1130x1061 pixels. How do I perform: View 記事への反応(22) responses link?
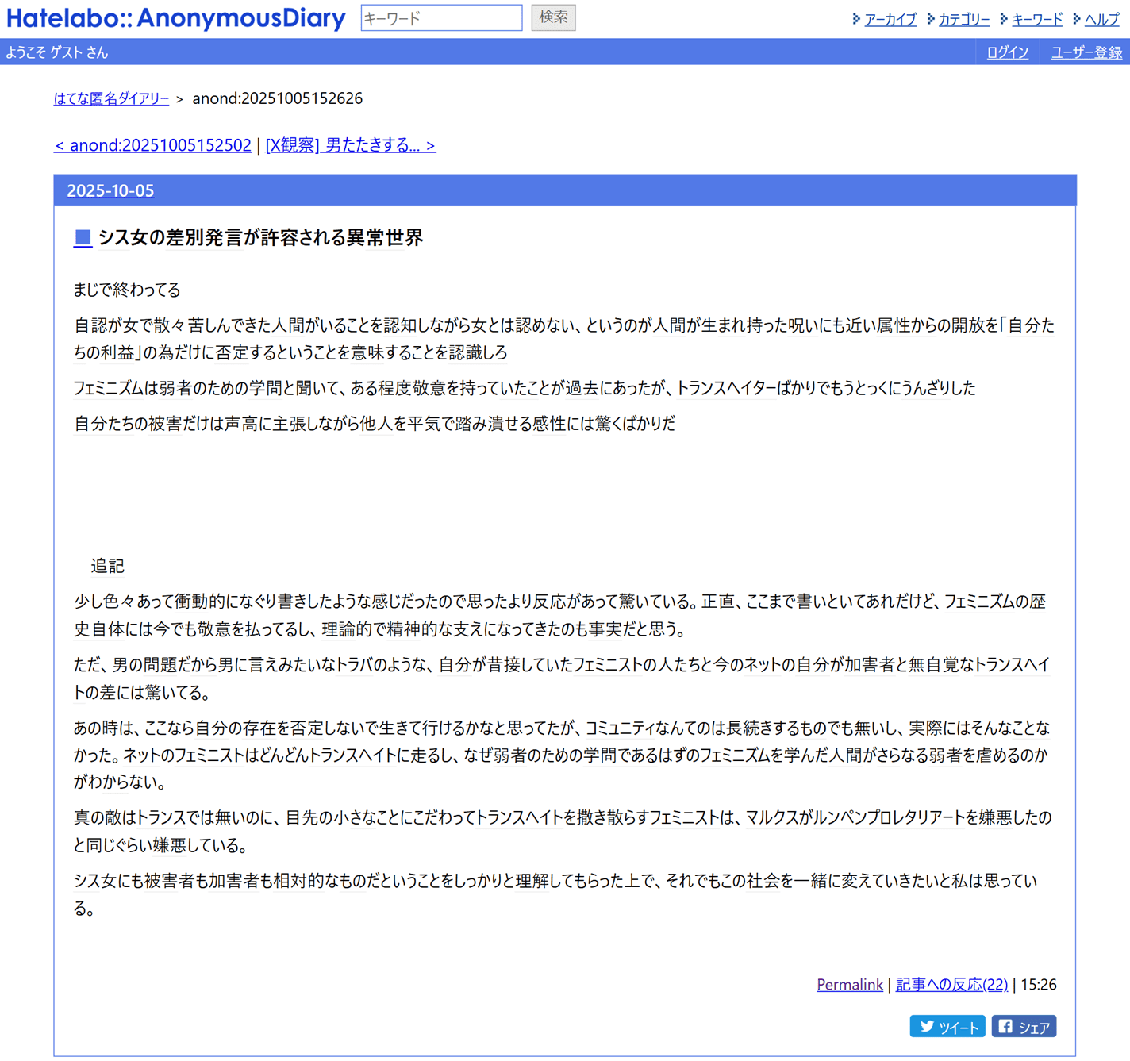tap(951, 985)
